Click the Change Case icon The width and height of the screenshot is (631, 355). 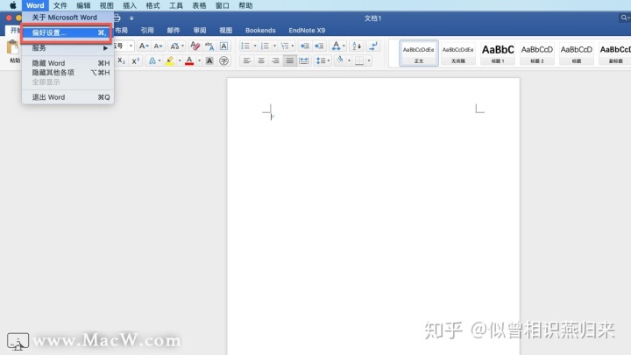pos(174,46)
